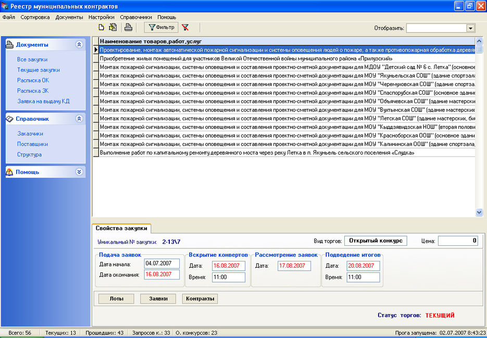Viewport: 487px width, 338px height.
Task: Open the Заявки button
Action: point(158,298)
